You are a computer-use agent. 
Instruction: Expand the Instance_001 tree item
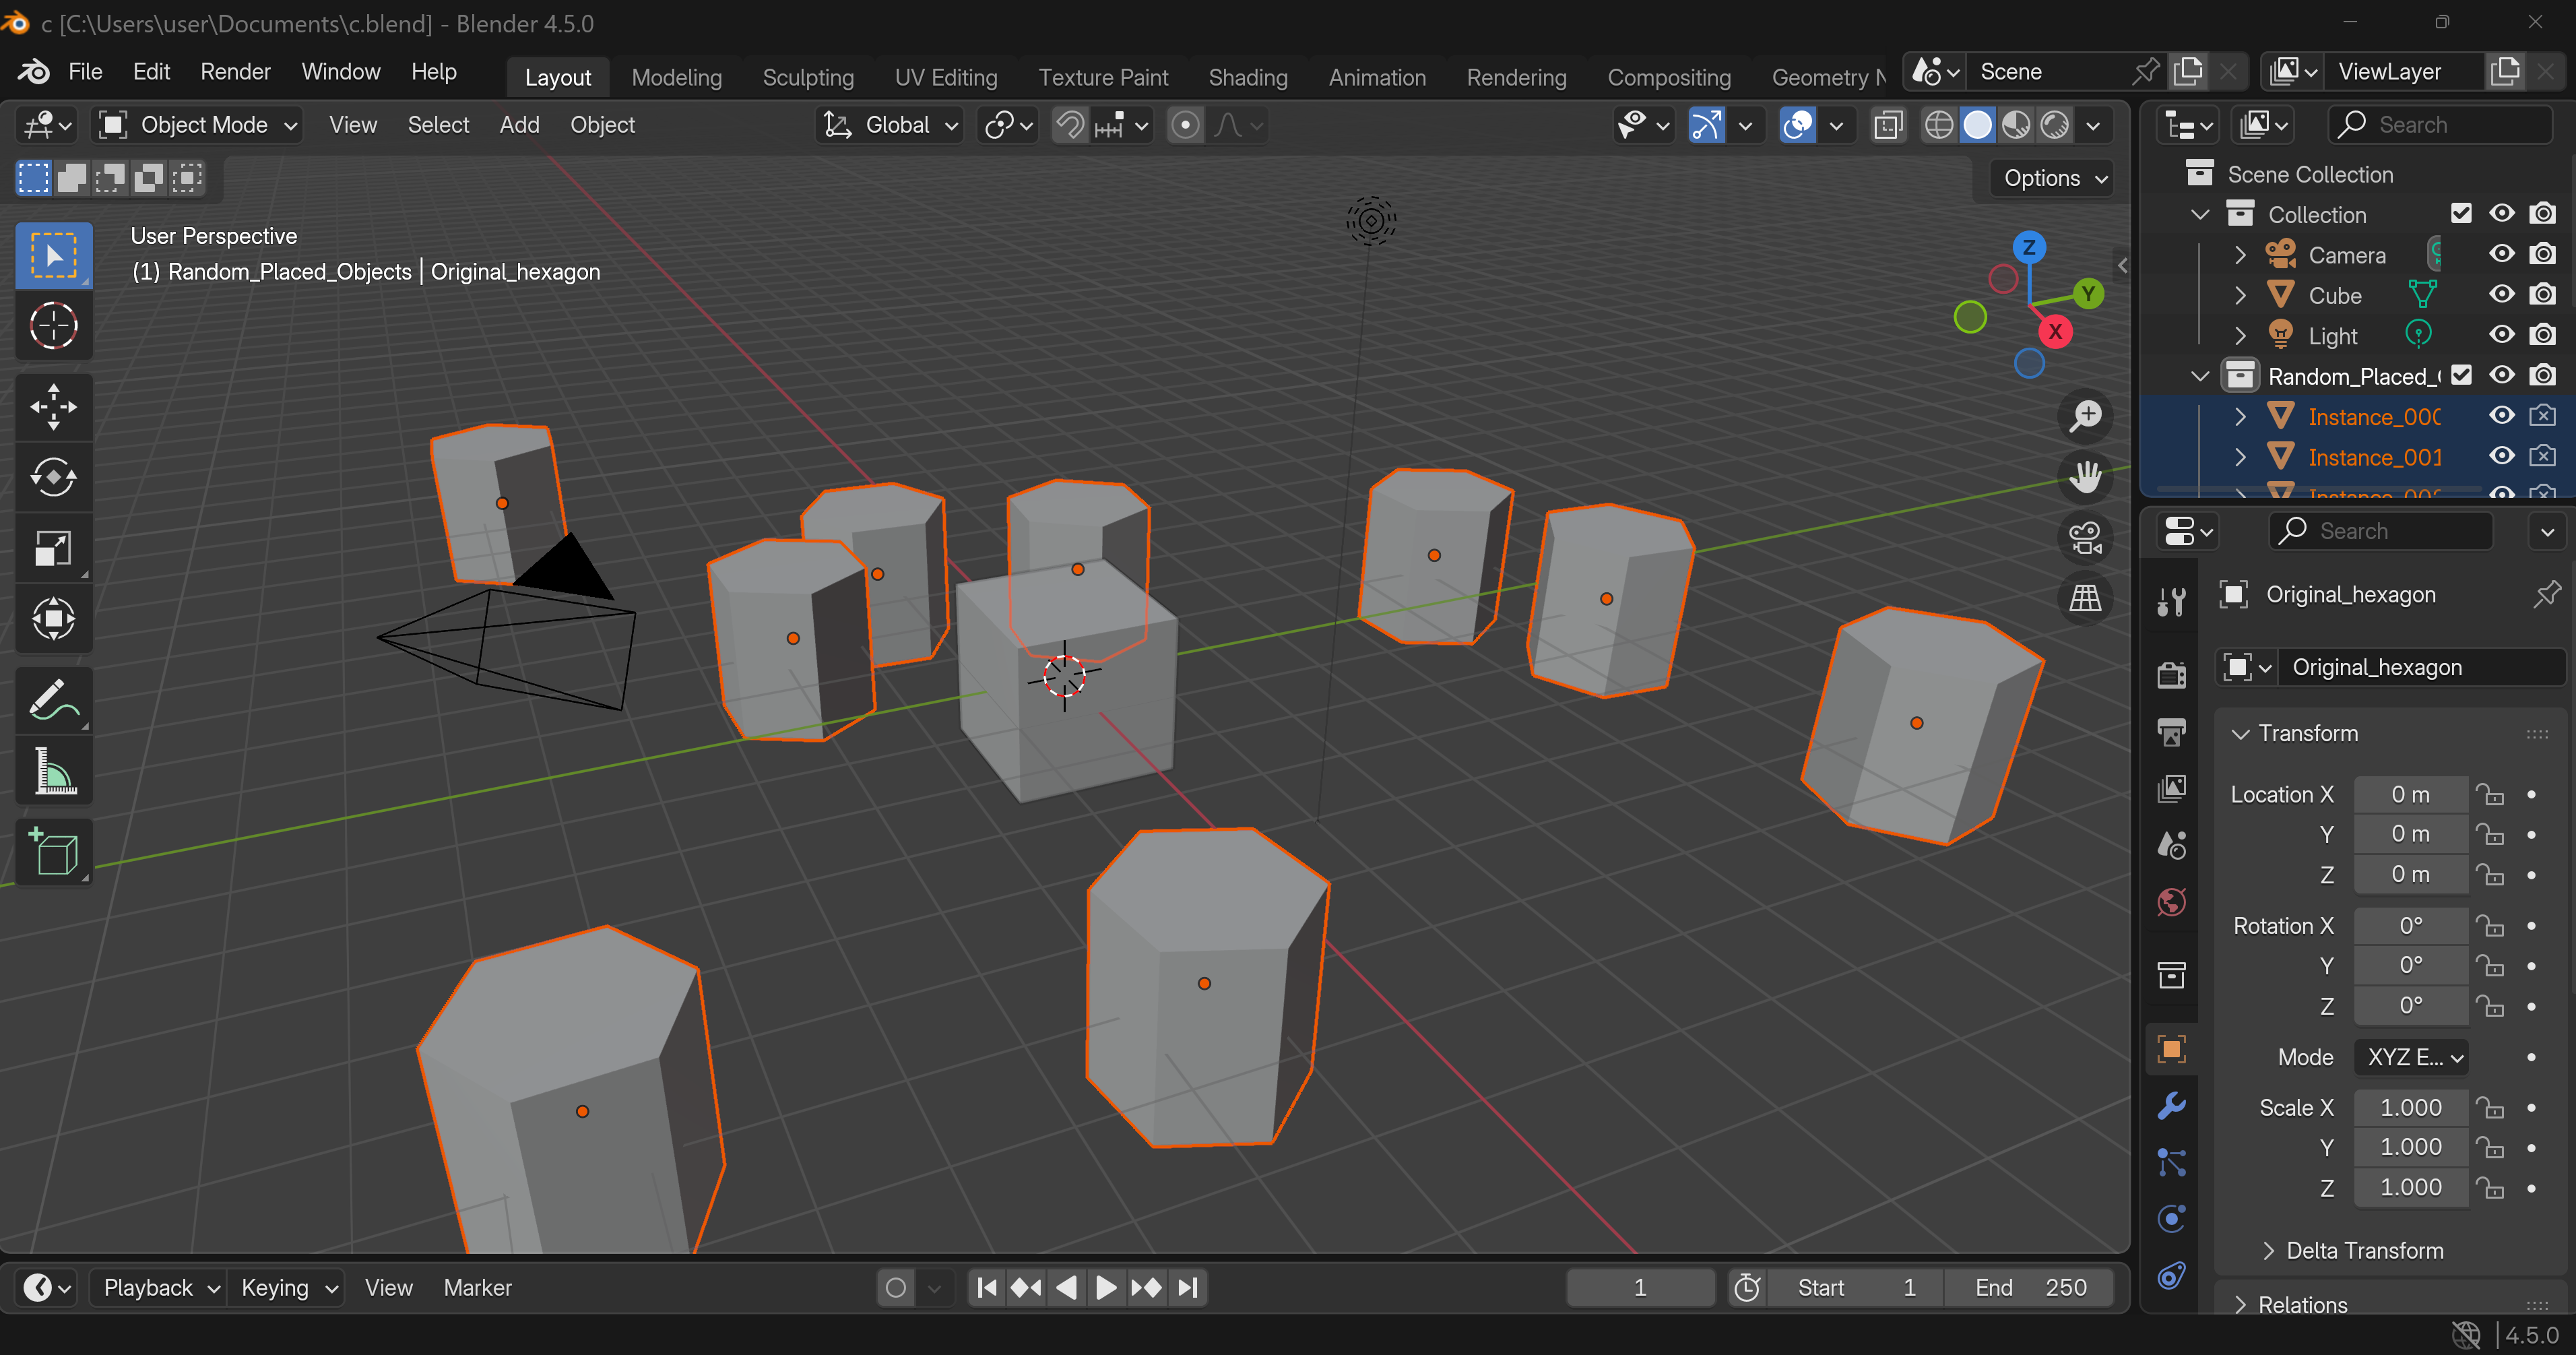click(x=2241, y=457)
